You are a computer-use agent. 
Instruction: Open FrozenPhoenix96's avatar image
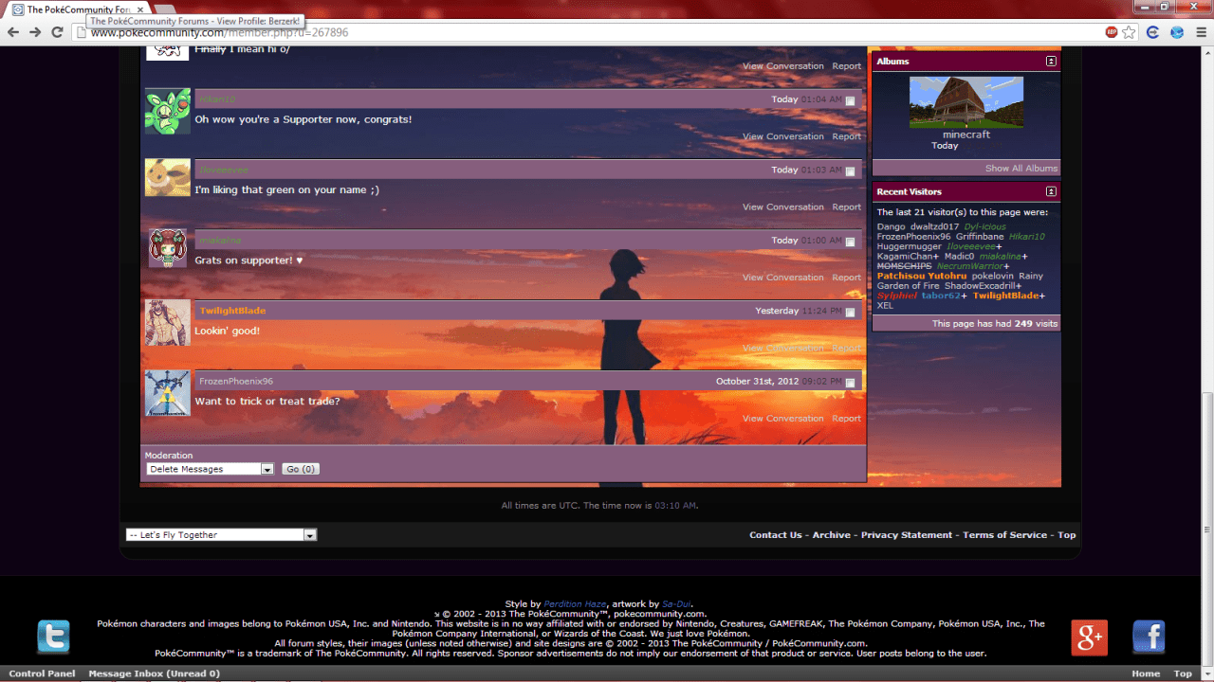tap(168, 393)
